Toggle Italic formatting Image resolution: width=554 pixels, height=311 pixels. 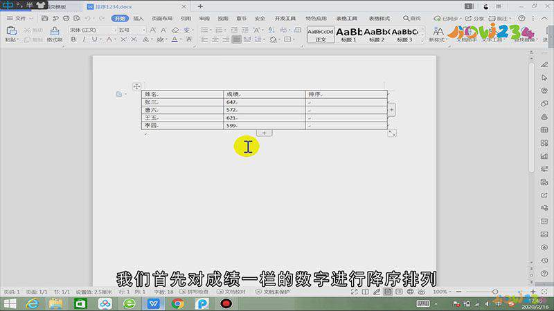point(84,39)
